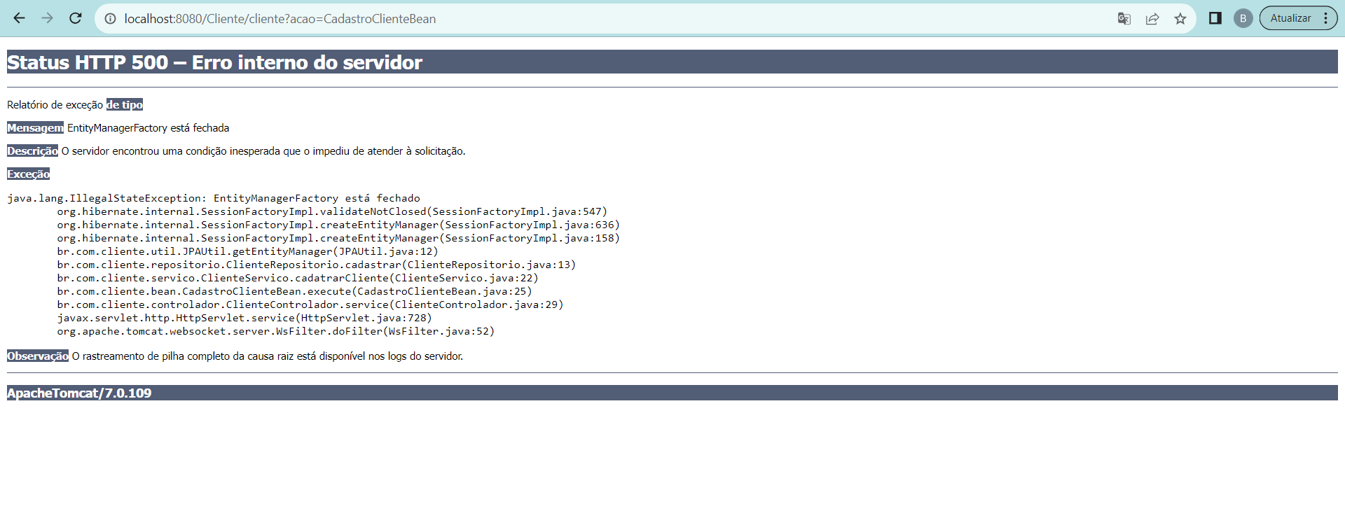Open Chrome three-dot menu
This screenshot has height=532, width=1345.
[x=1326, y=18]
